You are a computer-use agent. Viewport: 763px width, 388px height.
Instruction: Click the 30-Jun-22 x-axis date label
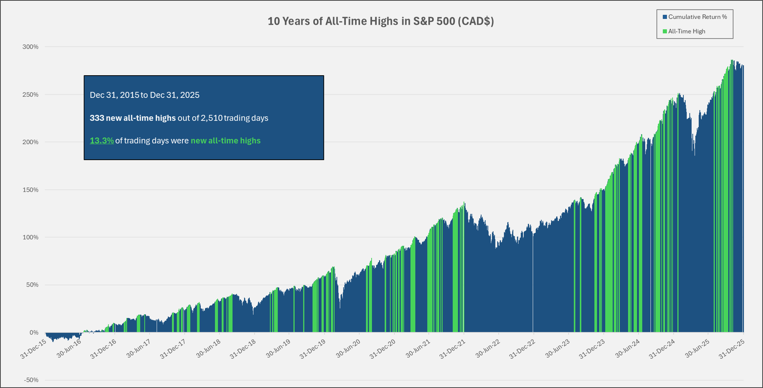(488, 349)
